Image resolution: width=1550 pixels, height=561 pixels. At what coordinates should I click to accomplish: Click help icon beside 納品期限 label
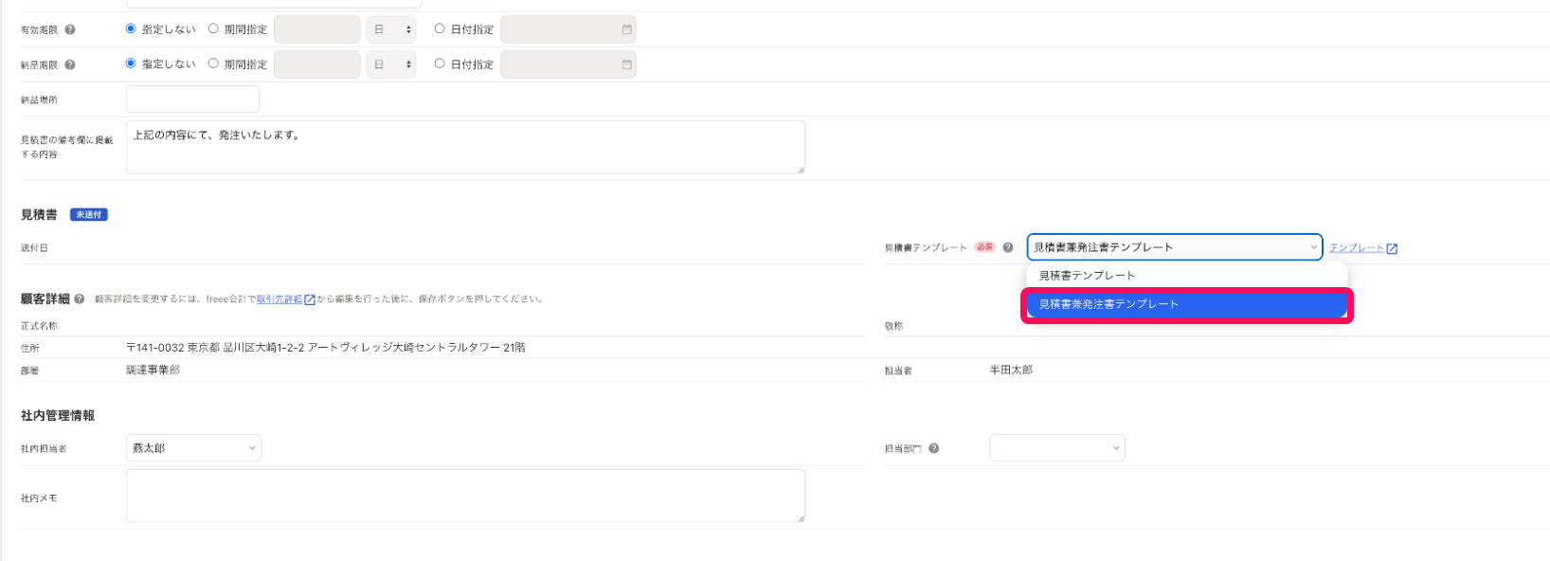click(x=70, y=65)
